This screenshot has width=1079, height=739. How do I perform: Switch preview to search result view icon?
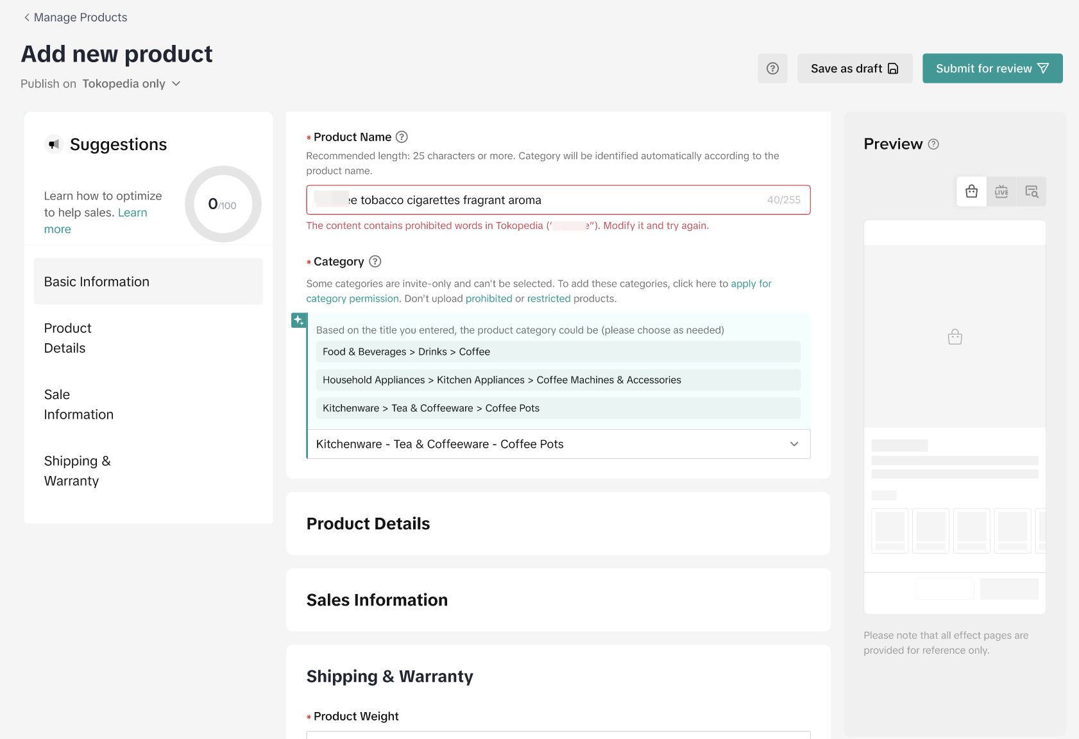click(x=1032, y=192)
